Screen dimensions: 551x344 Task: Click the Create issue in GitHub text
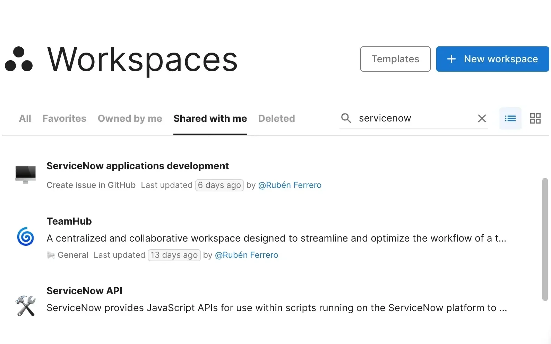coord(91,185)
